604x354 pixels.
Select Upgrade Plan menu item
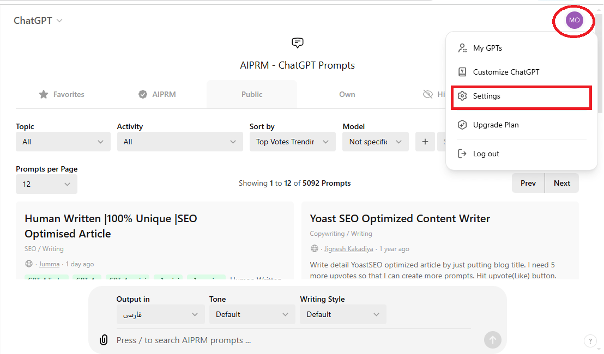click(x=521, y=125)
